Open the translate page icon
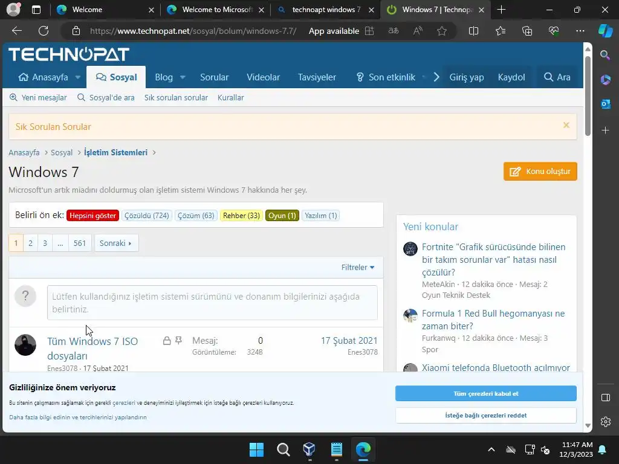Viewport: 619px width, 464px height. [393, 31]
